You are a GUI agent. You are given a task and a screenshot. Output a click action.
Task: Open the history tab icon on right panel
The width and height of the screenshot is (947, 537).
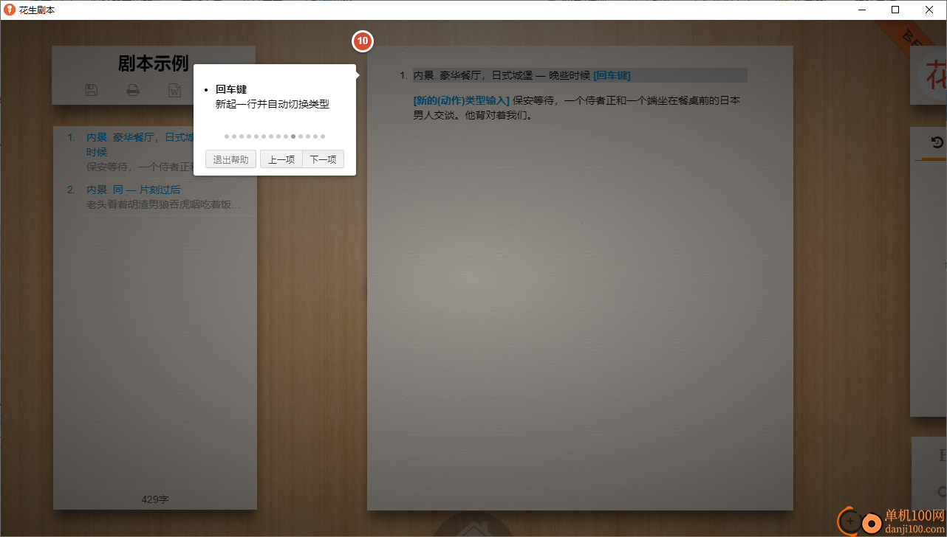coord(937,143)
